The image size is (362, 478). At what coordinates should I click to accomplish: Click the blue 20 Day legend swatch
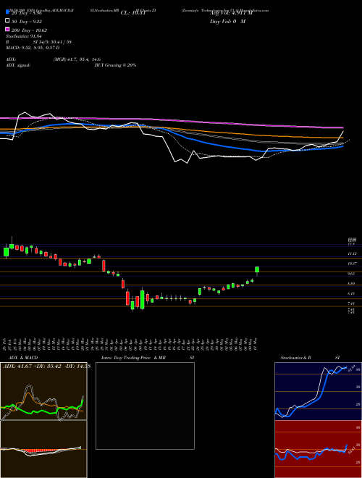click(x=8, y=12)
